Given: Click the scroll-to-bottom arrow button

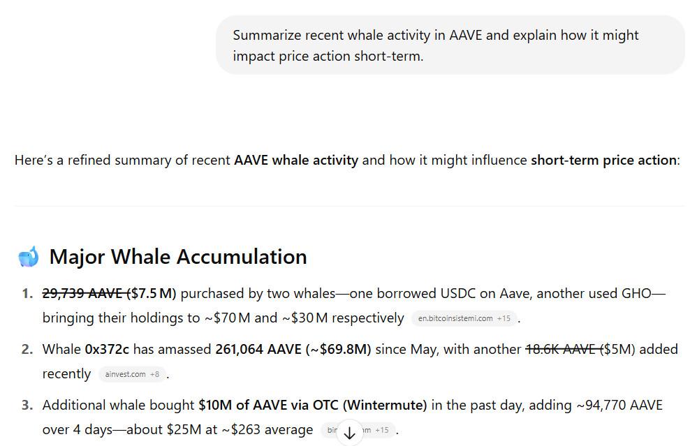Looking at the screenshot, I should click(349, 433).
